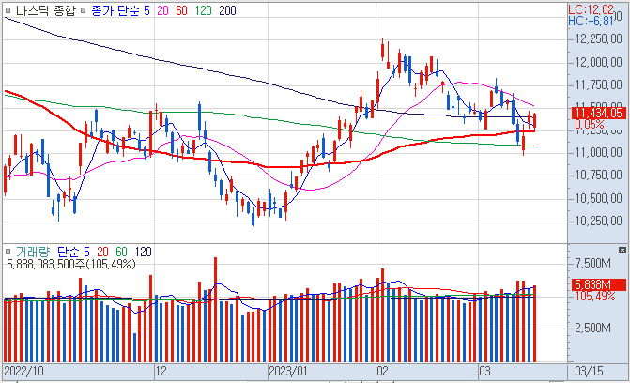Viewport: 630px width, 383px height.
Task: Click the 12,000.00 price axis label
Action: point(599,62)
